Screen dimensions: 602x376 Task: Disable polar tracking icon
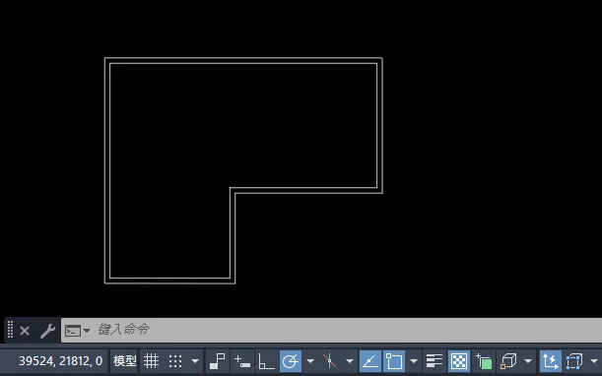coord(291,361)
